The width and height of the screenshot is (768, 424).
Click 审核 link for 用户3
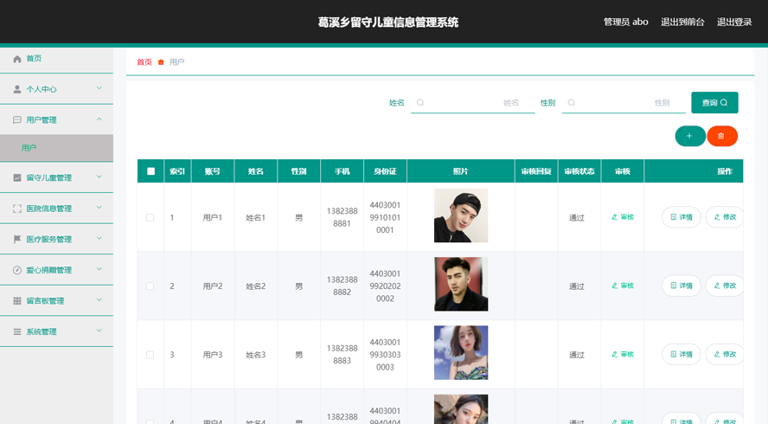[623, 355]
